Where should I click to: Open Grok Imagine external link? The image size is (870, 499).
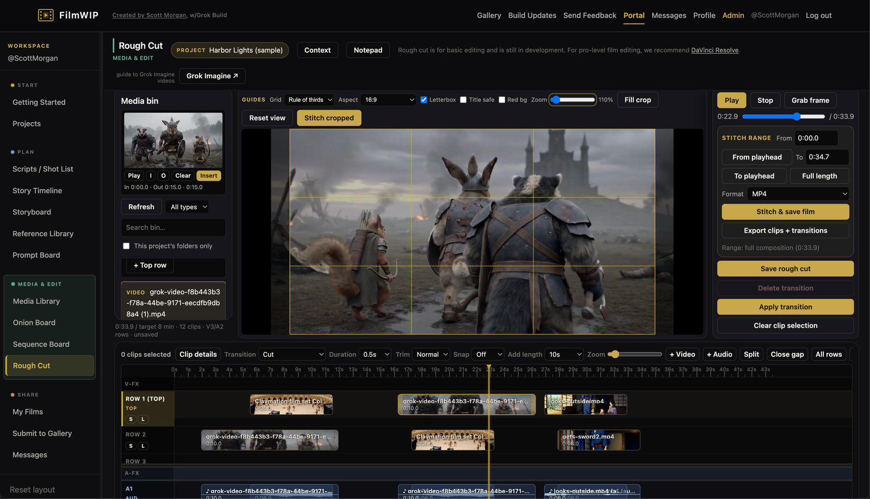tap(212, 76)
